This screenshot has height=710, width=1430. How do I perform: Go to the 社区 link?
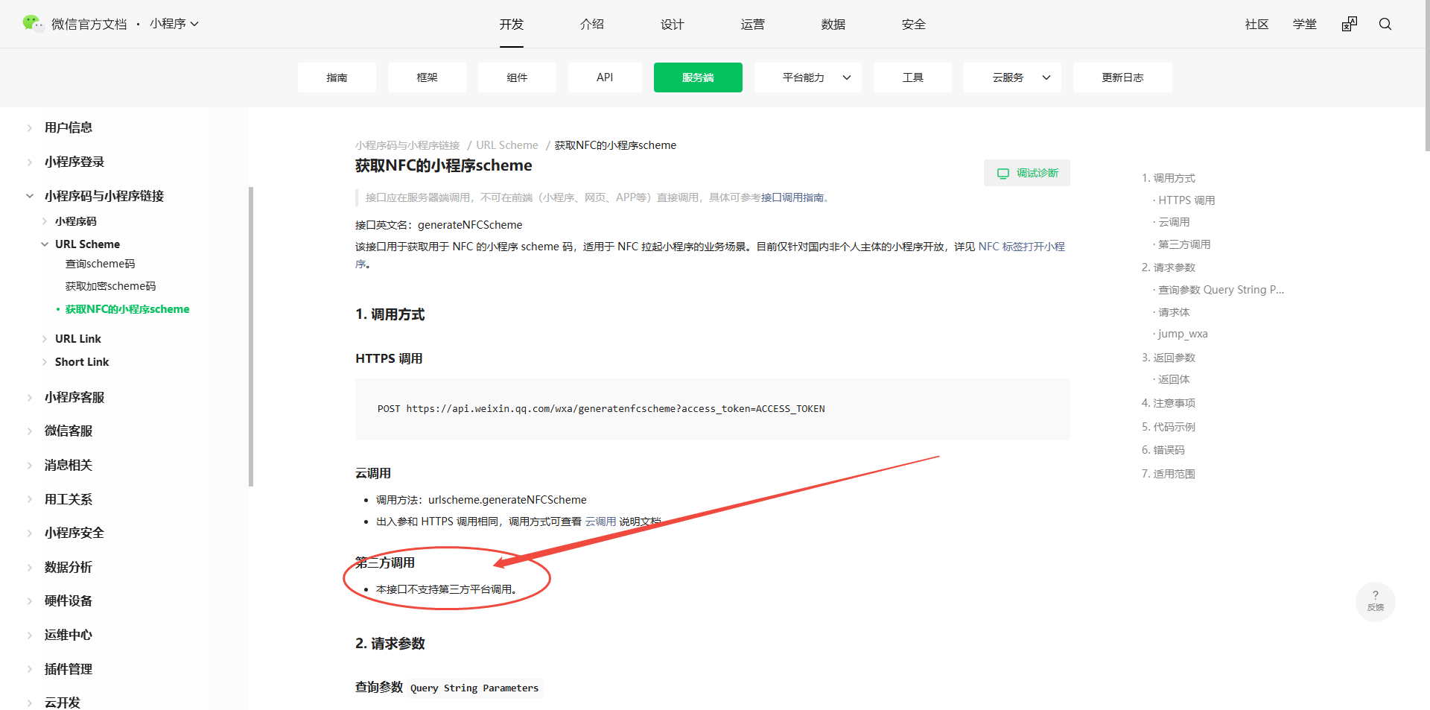click(x=1257, y=25)
